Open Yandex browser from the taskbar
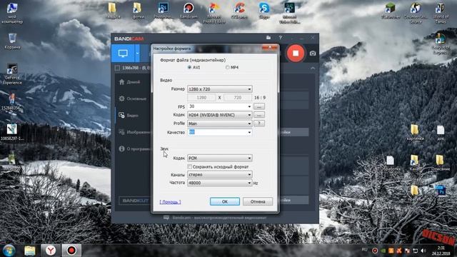Viewport: 457px width, 257px height. 51,251
